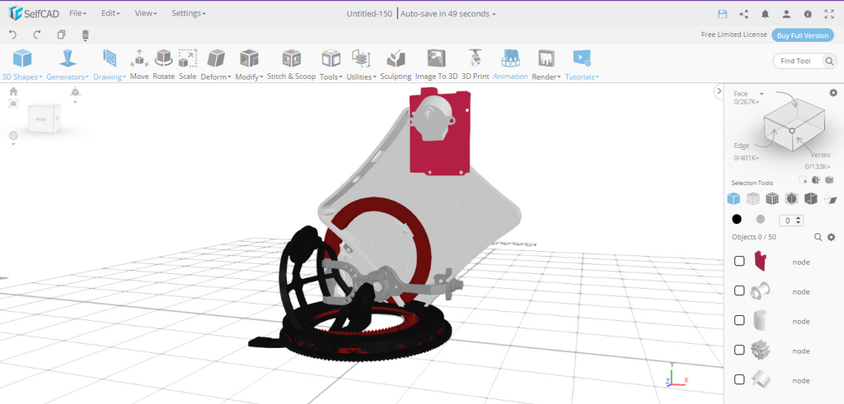Viewport: 844px width, 404px height.
Task: Reset view with the home icon
Action: 13,91
